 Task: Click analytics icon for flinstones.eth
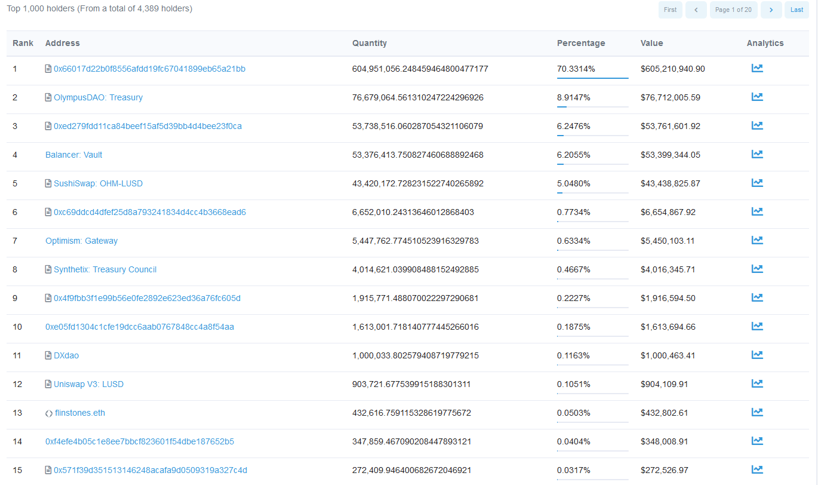757,412
